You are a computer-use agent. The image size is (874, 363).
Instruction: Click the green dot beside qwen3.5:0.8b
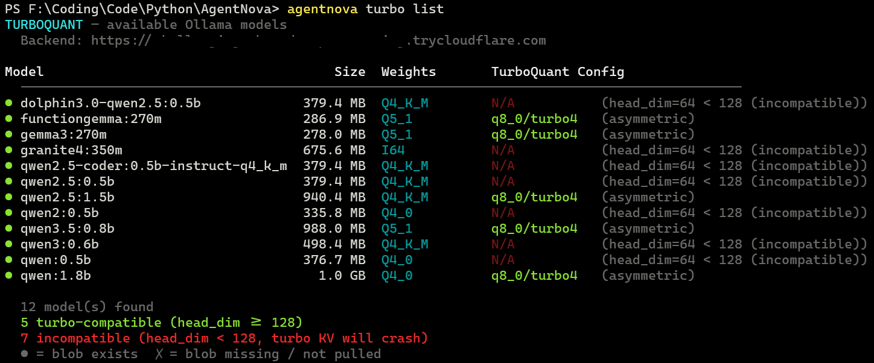[x=8, y=229]
